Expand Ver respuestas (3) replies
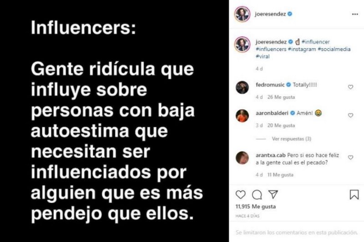The image size is (364, 242). [x=292, y=139]
